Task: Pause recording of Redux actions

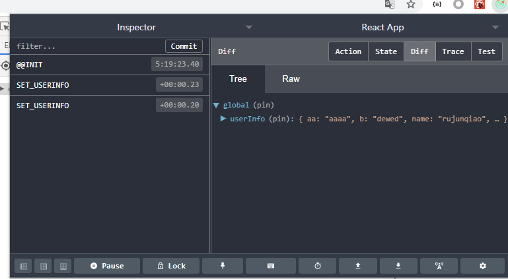Action: point(107,266)
